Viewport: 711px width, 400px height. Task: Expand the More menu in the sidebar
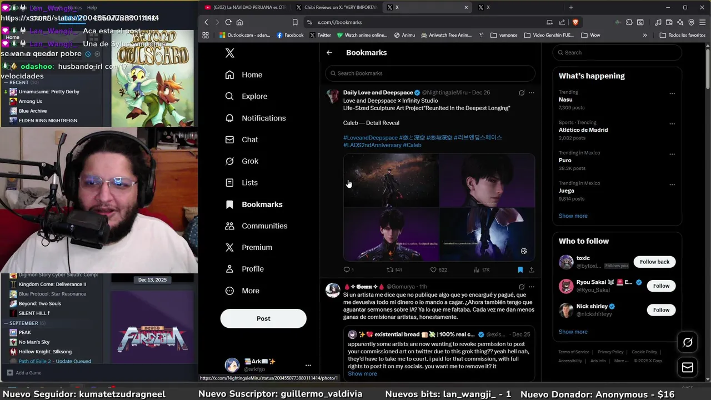coord(242,291)
